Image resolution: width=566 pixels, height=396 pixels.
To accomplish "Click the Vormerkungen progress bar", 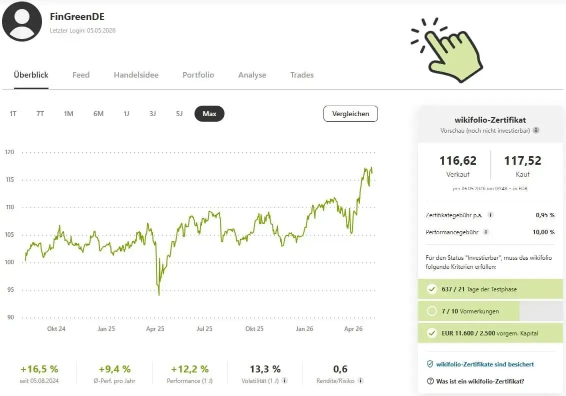I will pos(490,311).
